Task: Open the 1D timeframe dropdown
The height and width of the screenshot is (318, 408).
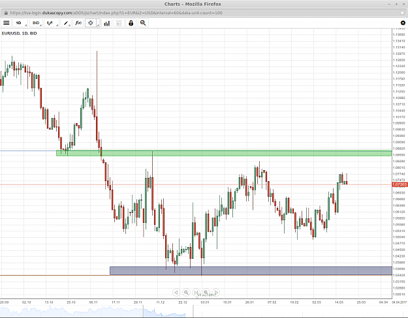Action: coord(20,23)
